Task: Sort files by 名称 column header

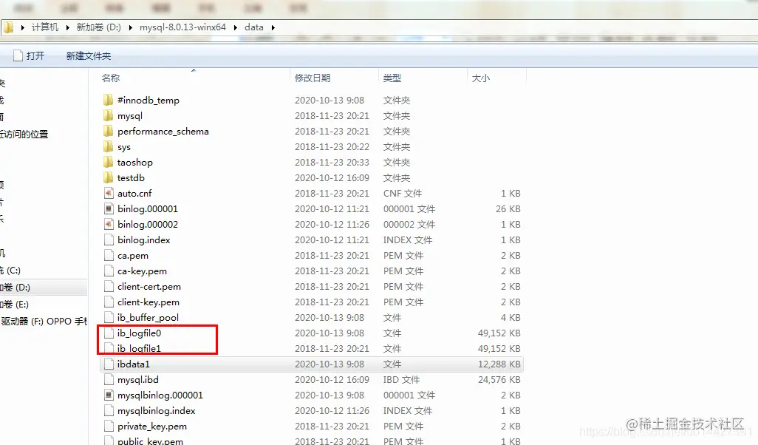Action: [x=111, y=78]
